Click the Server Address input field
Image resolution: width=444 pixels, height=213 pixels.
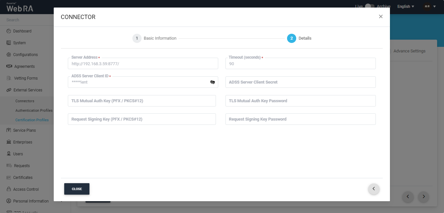[x=143, y=64]
